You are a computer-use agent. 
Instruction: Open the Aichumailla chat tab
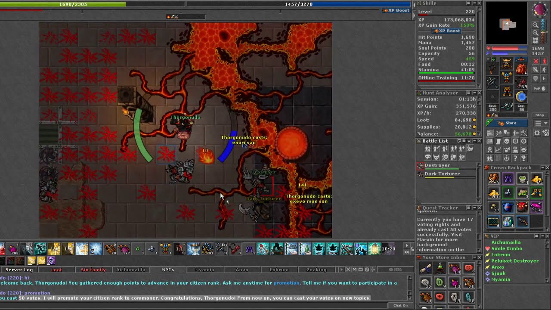coord(131,270)
